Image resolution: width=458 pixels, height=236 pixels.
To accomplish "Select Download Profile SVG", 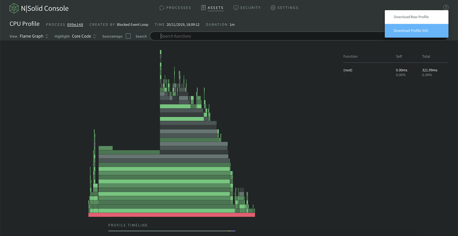I will [416, 31].
